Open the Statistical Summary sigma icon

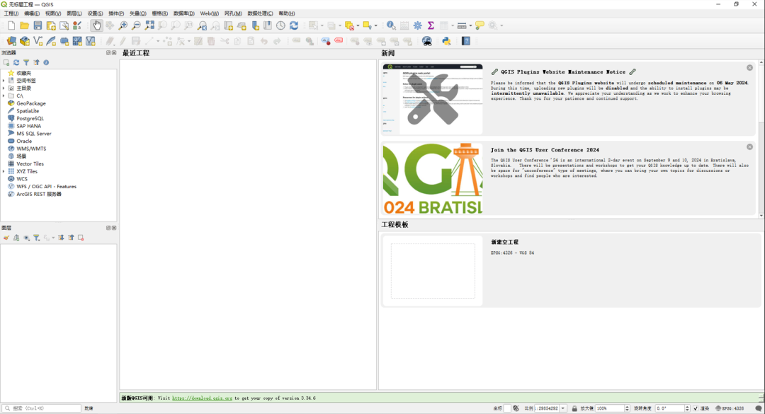(431, 25)
